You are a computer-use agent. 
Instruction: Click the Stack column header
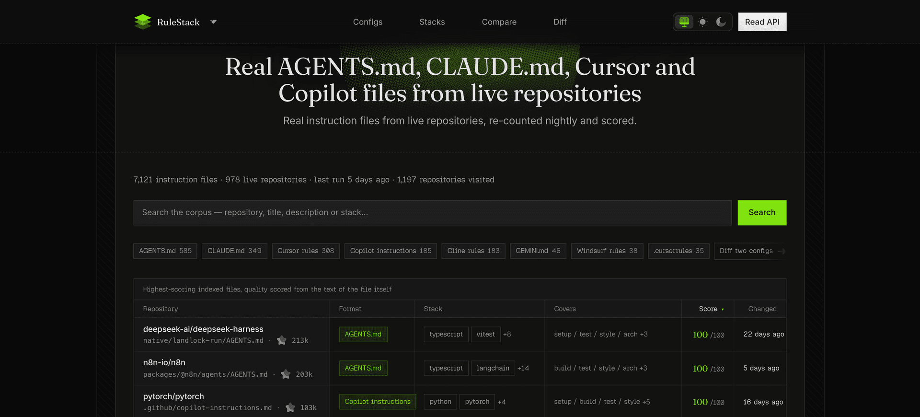coord(433,309)
